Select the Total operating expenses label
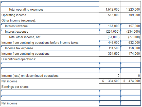 pyautogui.click(x=26, y=10)
